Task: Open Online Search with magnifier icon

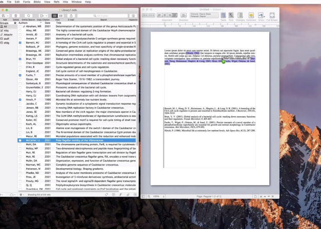Action: coord(28,16)
